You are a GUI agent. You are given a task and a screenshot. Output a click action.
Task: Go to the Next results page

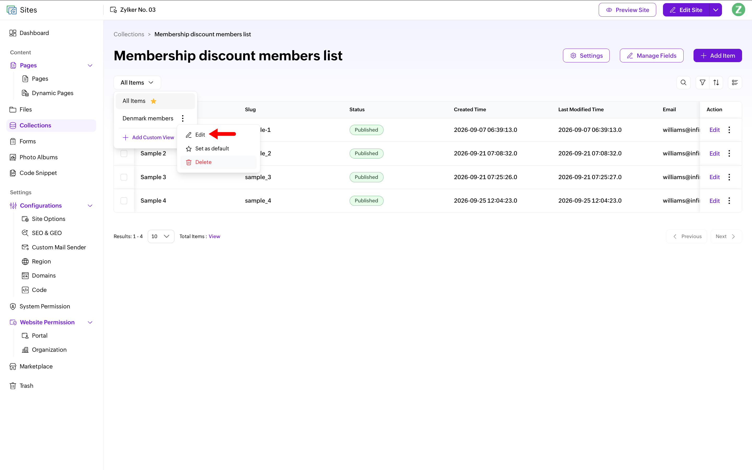coord(726,236)
